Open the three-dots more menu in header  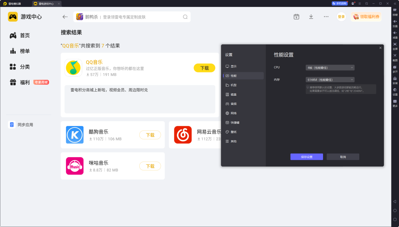pyautogui.click(x=326, y=17)
